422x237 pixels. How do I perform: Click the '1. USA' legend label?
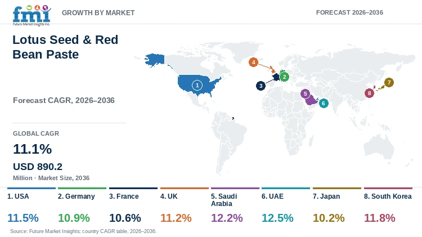point(18,196)
